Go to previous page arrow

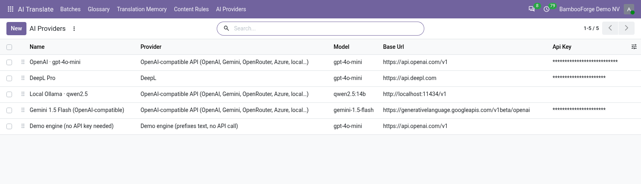click(610, 28)
